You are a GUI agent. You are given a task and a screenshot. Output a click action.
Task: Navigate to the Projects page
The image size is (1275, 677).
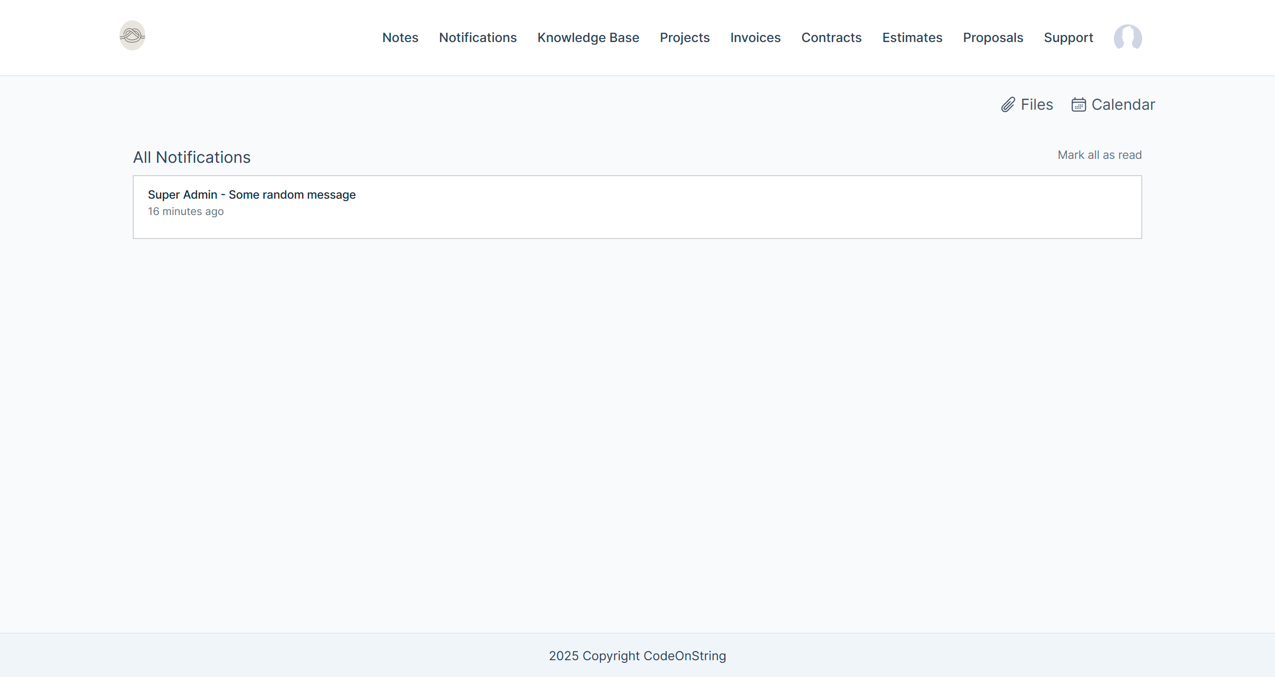[684, 38]
